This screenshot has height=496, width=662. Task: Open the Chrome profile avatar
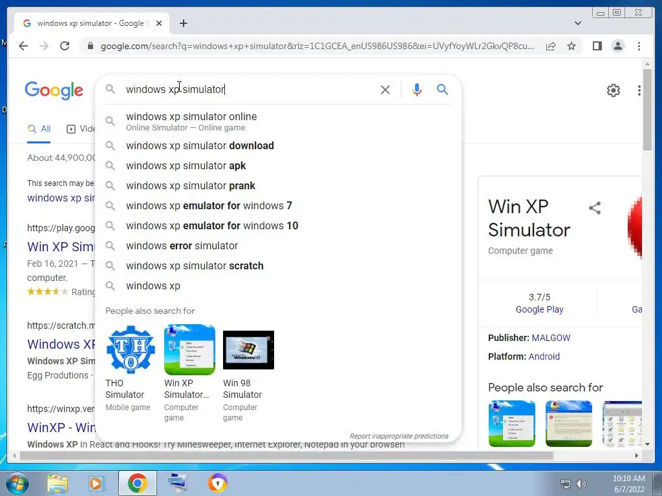click(x=617, y=46)
